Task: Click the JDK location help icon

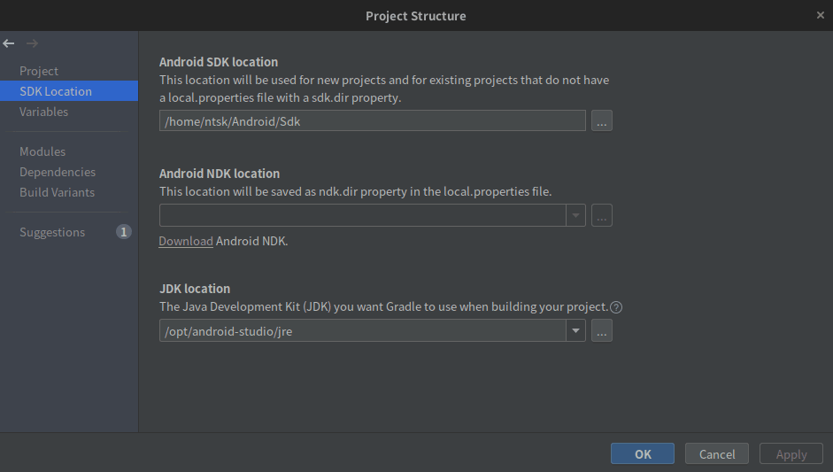Action: tap(617, 307)
